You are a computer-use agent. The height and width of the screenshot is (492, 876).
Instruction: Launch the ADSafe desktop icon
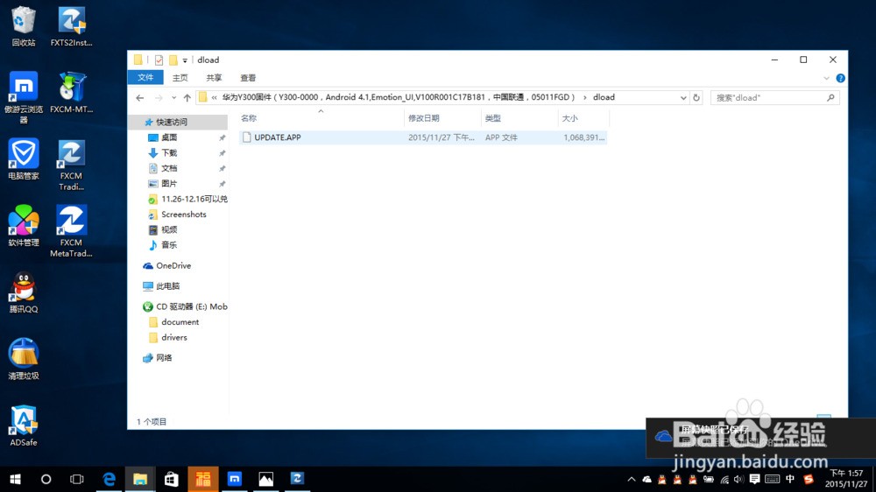pos(24,425)
